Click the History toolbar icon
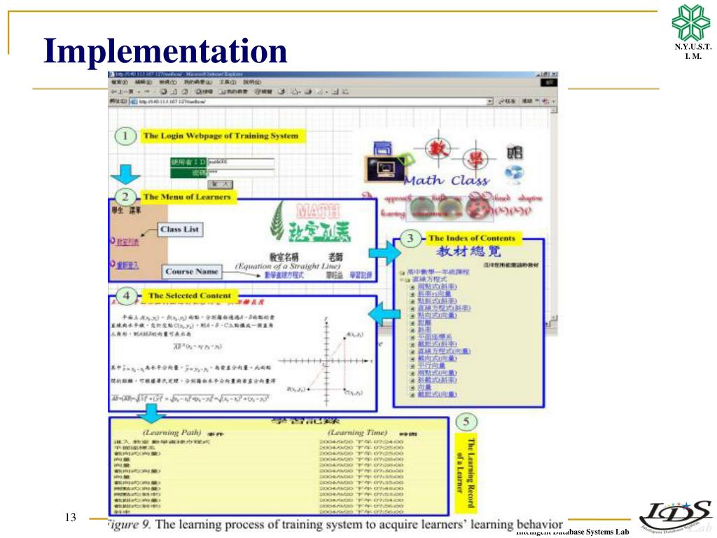Viewport: 717px width, 538px height. [281, 92]
